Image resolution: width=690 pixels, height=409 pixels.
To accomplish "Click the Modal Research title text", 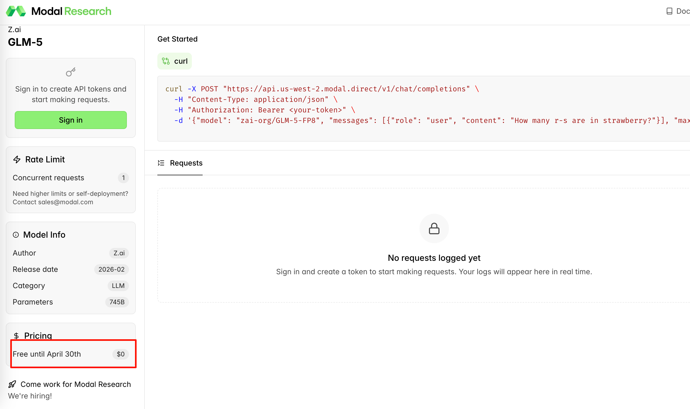I will click(71, 11).
